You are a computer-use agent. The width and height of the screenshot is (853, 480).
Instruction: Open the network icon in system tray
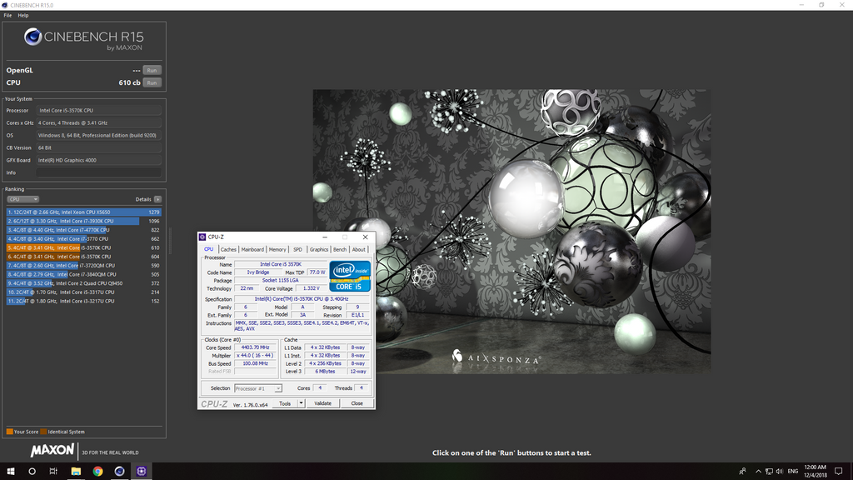769,472
